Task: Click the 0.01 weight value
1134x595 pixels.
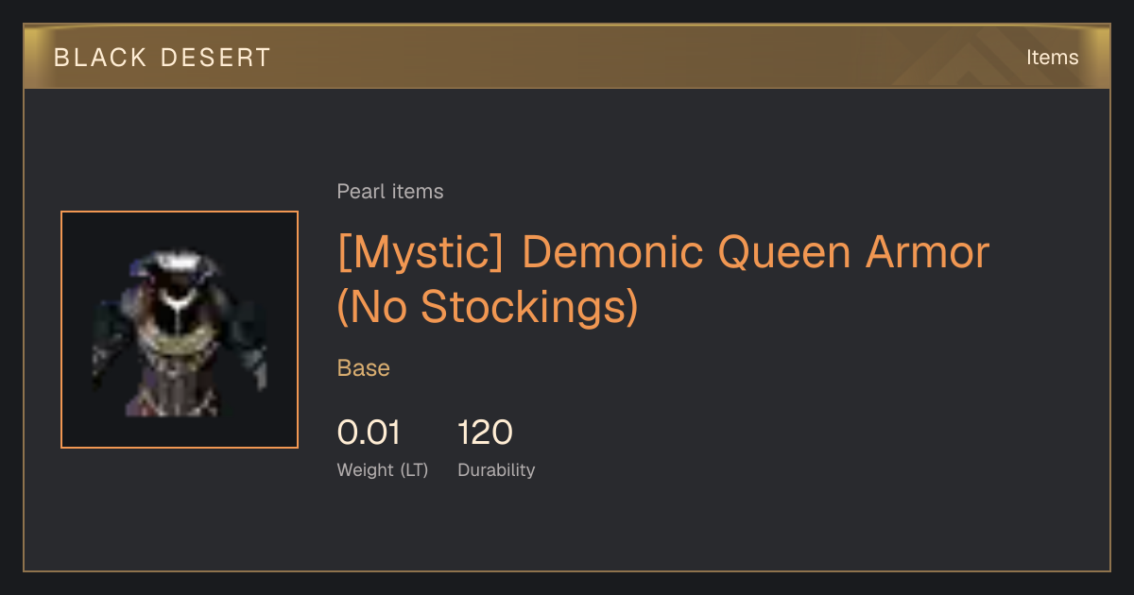Action: [x=369, y=433]
